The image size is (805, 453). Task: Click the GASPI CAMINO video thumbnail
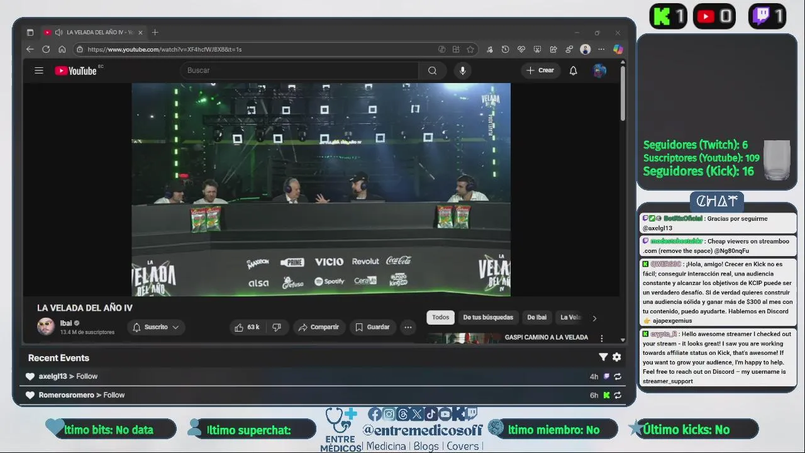coord(464,338)
